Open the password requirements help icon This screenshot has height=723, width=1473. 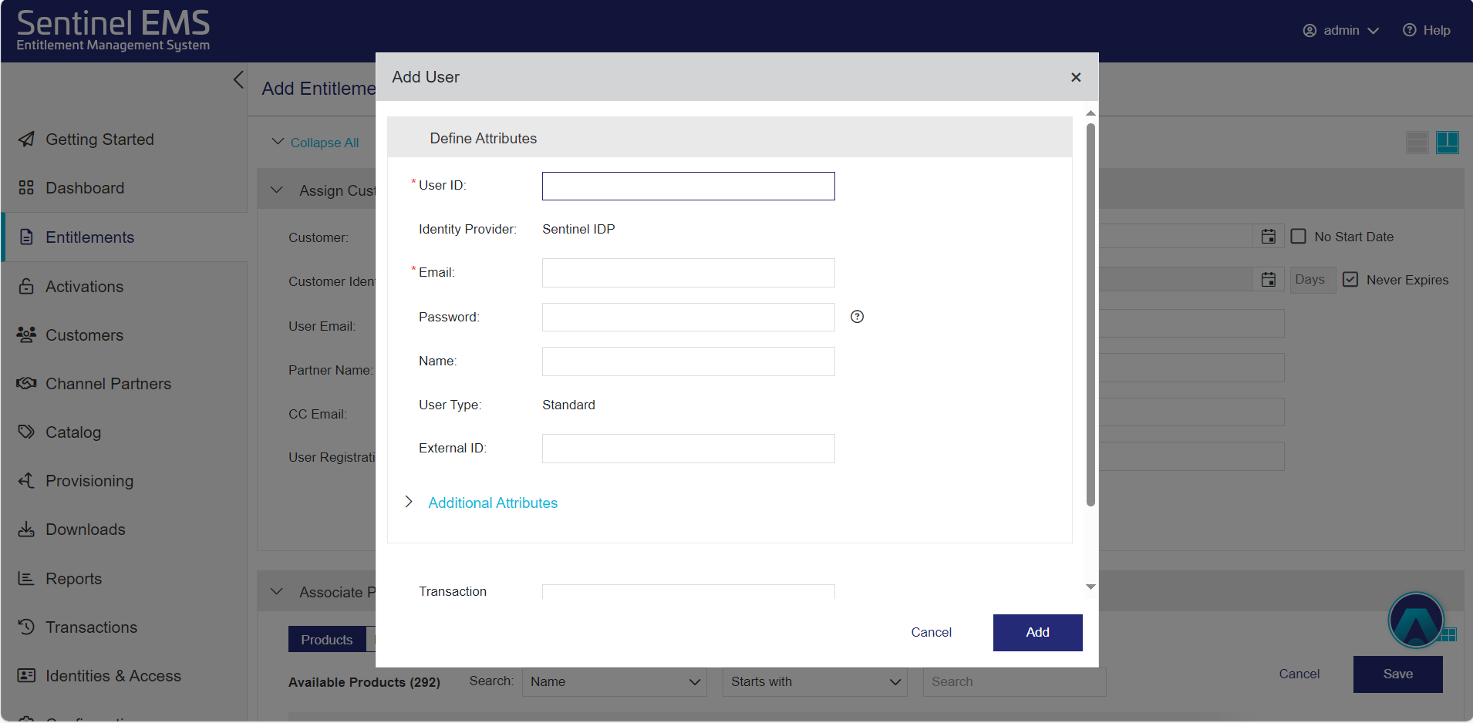pyautogui.click(x=856, y=316)
